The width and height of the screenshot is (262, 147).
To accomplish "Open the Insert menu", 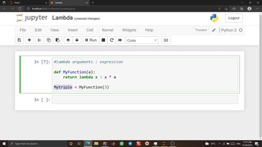I will click(x=73, y=30).
